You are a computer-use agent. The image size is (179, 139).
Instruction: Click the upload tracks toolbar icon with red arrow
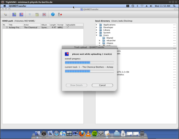(21, 15)
